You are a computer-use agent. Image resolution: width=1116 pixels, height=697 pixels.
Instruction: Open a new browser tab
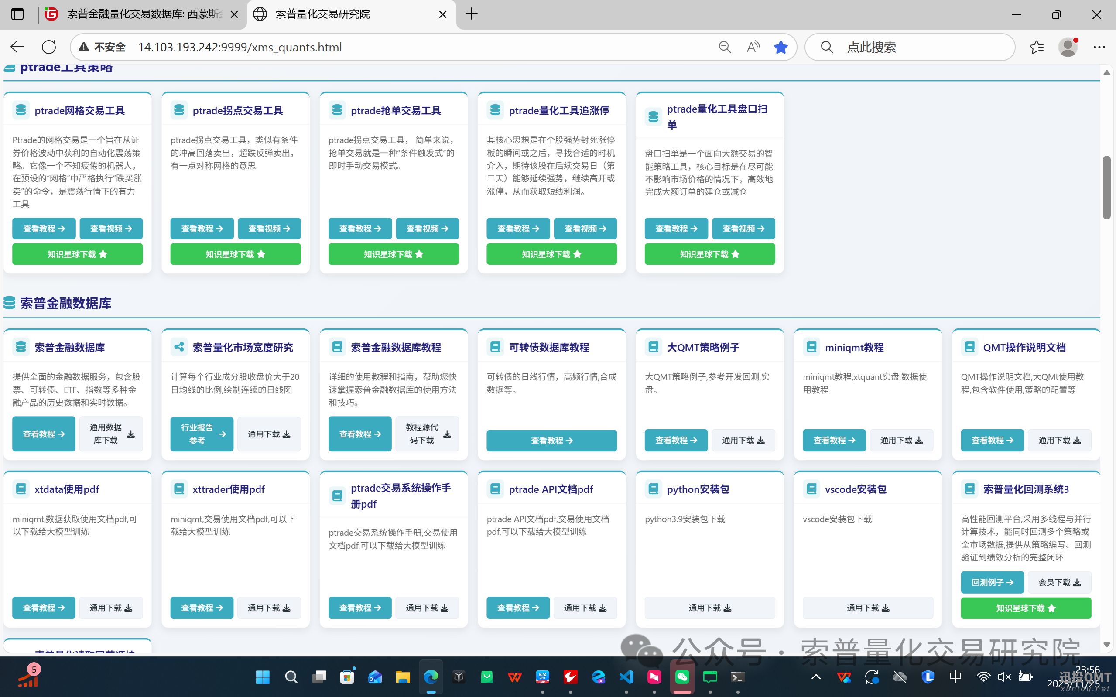472,14
